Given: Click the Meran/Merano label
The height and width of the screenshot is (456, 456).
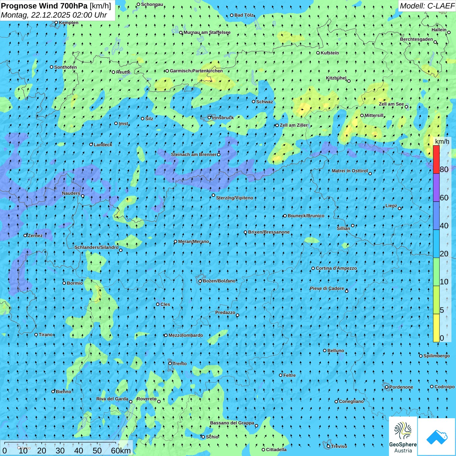Looking at the screenshot, I should (x=193, y=241).
